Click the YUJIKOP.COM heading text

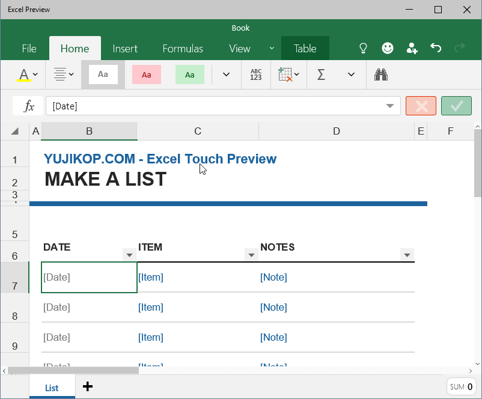[160, 159]
